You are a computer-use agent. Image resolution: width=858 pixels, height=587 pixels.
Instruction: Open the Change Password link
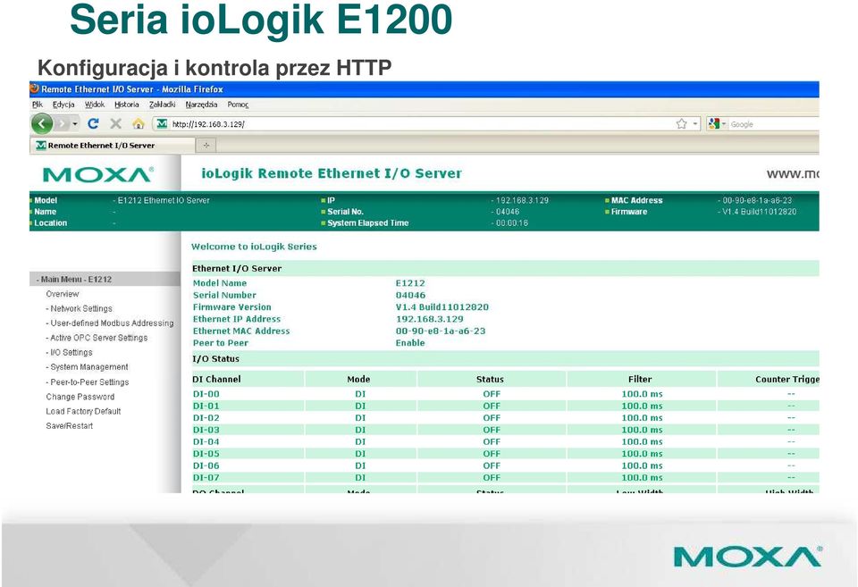coord(80,397)
